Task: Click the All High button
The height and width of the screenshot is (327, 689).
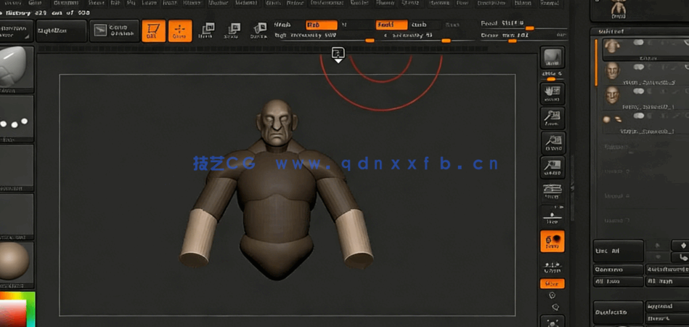Action: pos(667,281)
